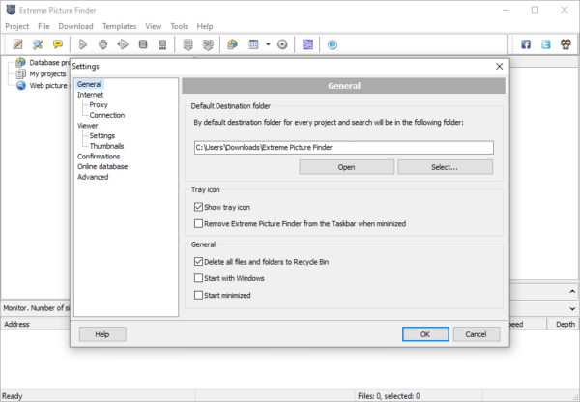The width and height of the screenshot is (580, 402).
Task: Click the second gray download-arrow toolbar icon
Action: click(x=208, y=44)
